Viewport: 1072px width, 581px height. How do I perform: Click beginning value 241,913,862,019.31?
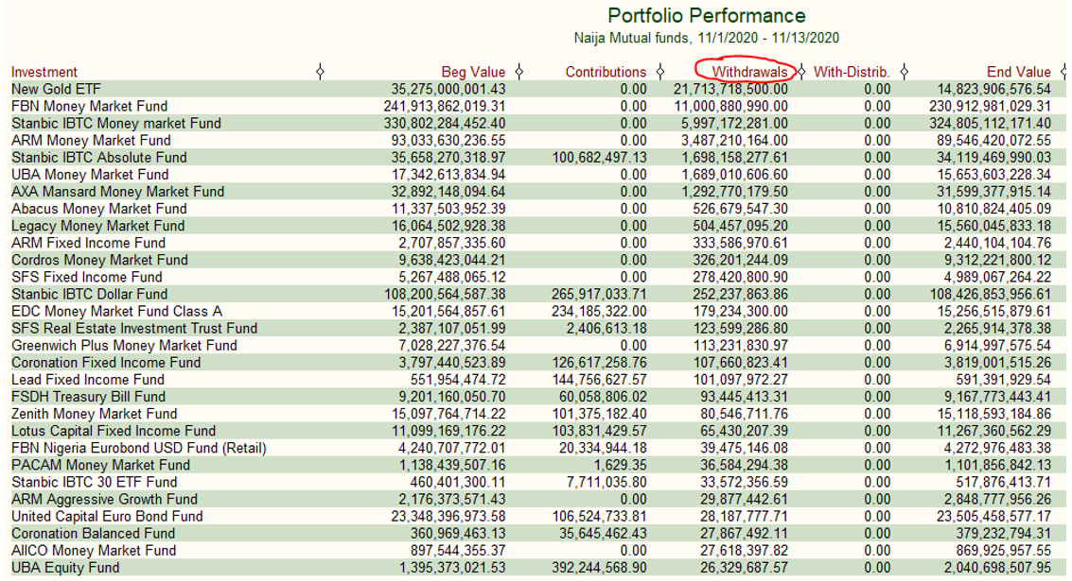coord(445,106)
